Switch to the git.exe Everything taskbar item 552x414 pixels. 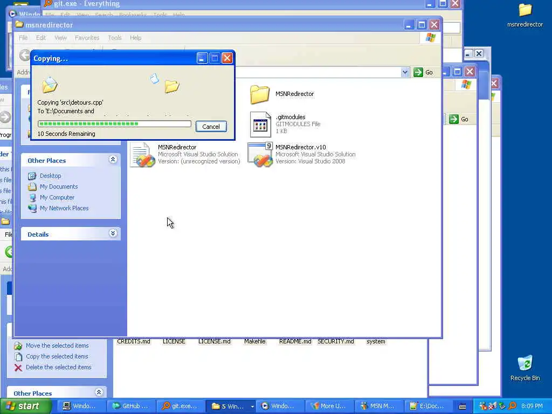[180, 406]
